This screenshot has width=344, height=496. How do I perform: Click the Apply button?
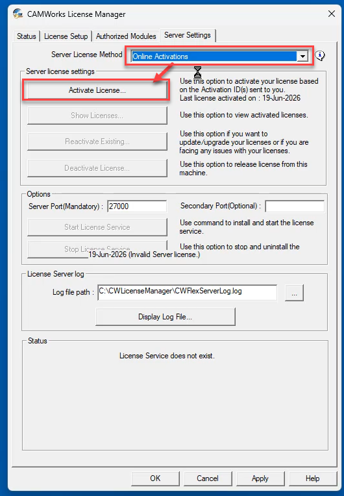[x=260, y=478]
